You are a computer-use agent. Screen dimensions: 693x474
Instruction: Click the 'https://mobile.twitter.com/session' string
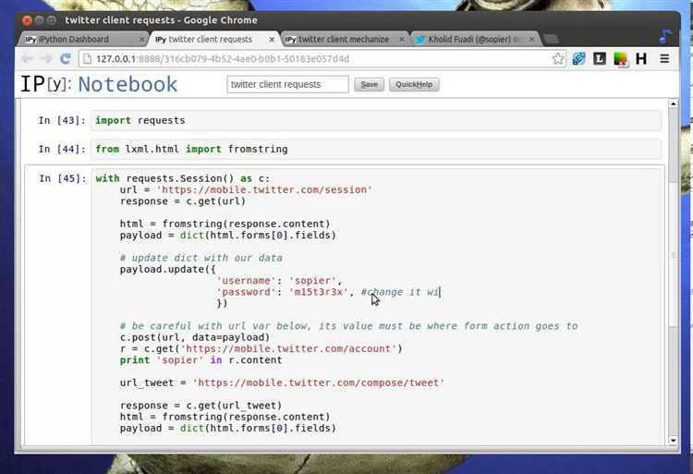pyautogui.click(x=264, y=190)
